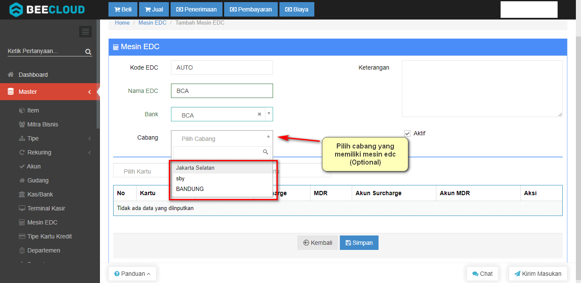581x283 pixels.
Task: Toggle the Aktif checkbox
Action: pyautogui.click(x=407, y=133)
